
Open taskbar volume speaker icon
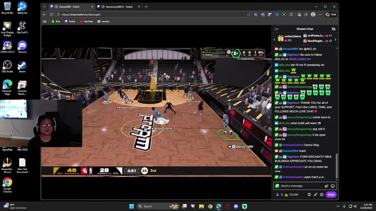[355, 206]
